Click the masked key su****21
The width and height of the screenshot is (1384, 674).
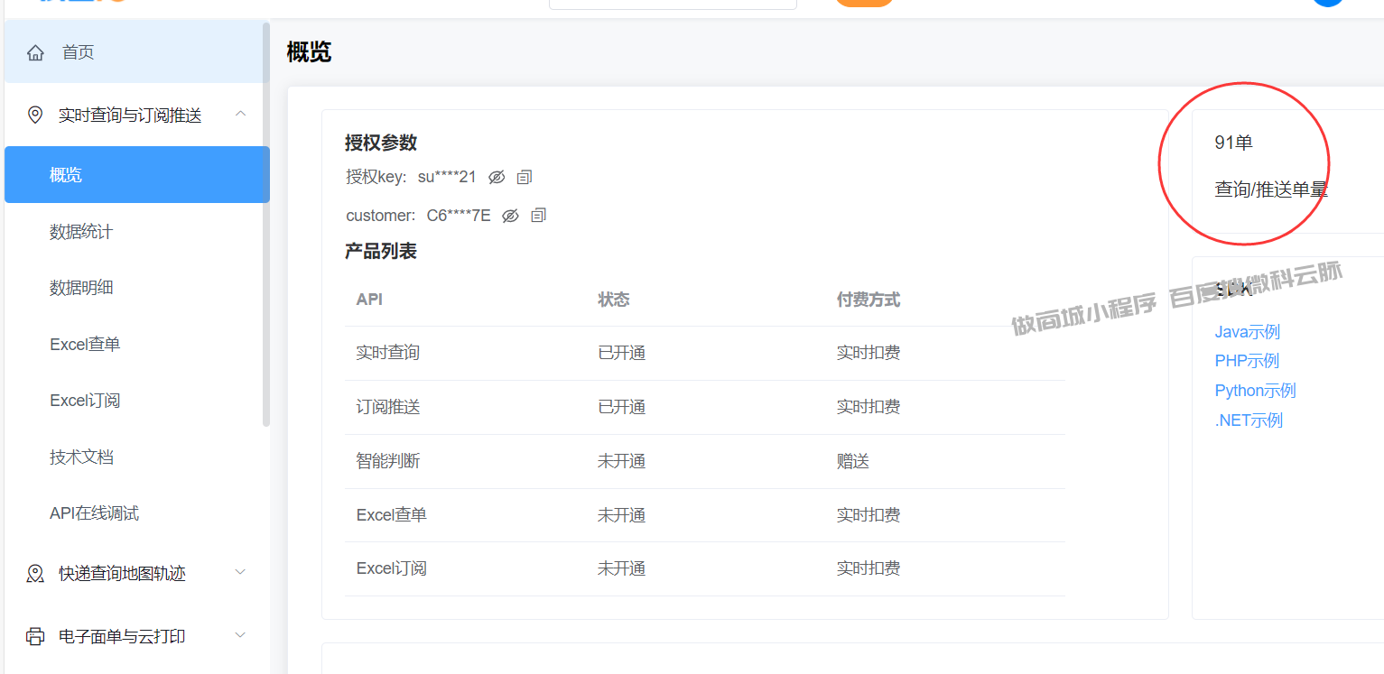(447, 178)
